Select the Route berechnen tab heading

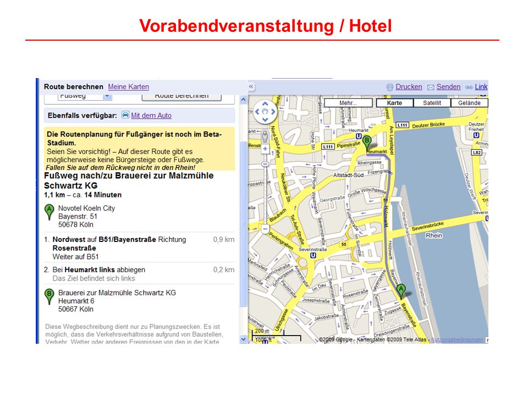click(x=73, y=86)
